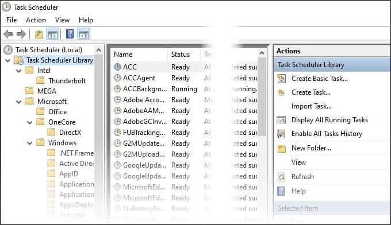Click the blue Help toolbar icon
The height and width of the screenshot is (225, 391).
click(70, 34)
